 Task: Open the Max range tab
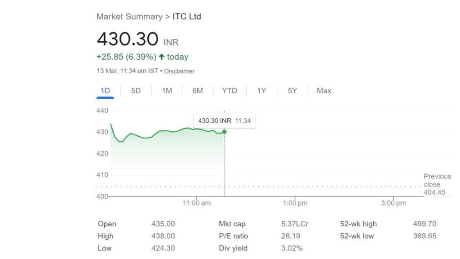(324, 91)
